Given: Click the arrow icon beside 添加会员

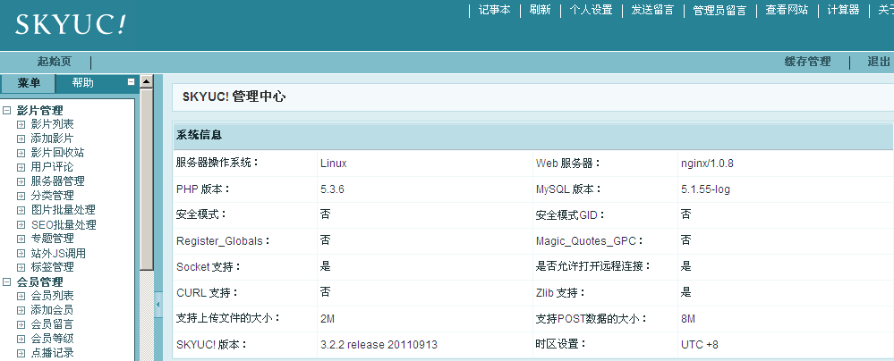Looking at the screenshot, I should [x=21, y=311].
